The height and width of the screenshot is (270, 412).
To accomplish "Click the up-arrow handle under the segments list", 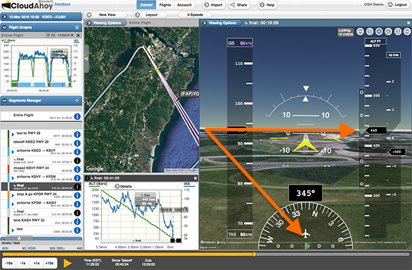I will 19,238.
